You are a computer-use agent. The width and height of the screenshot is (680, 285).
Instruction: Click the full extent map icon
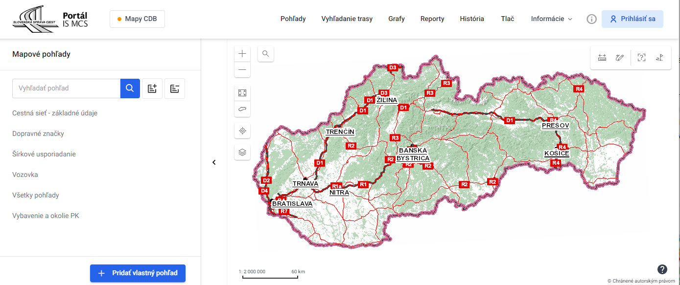[242, 93]
